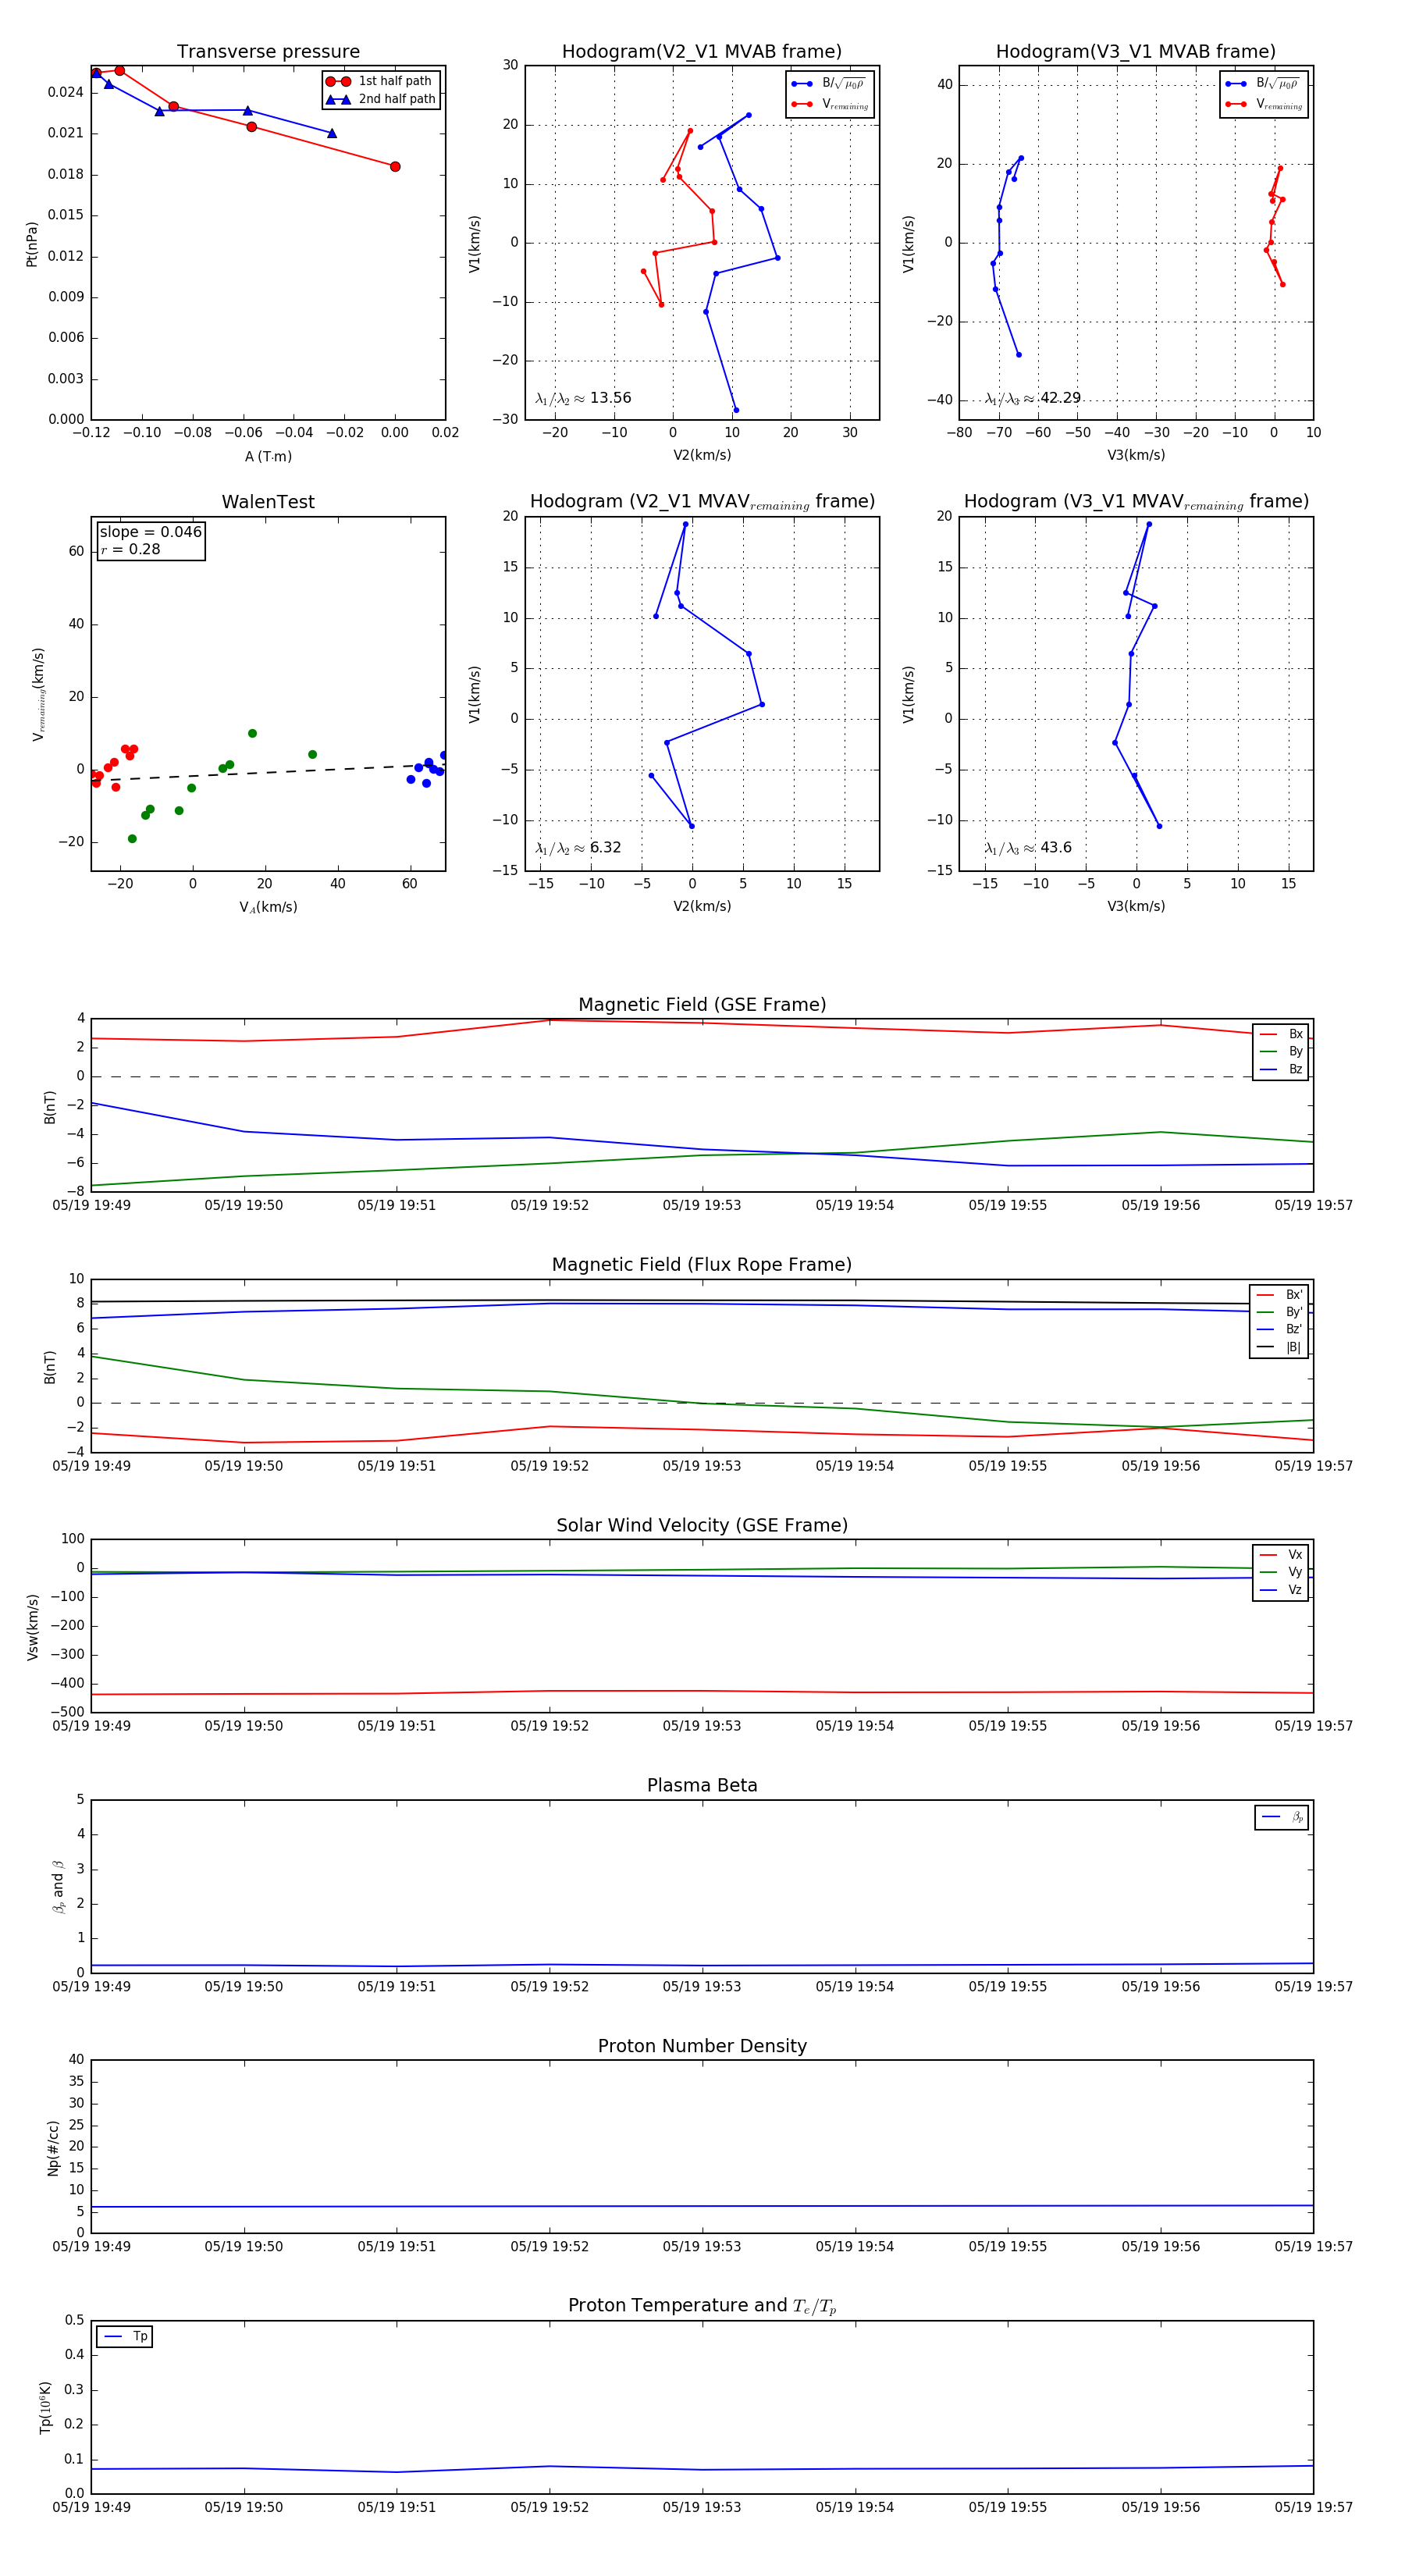1405x2576 pixels.
Task: Click the 'WalenTest' plot title
Action: (x=268, y=502)
